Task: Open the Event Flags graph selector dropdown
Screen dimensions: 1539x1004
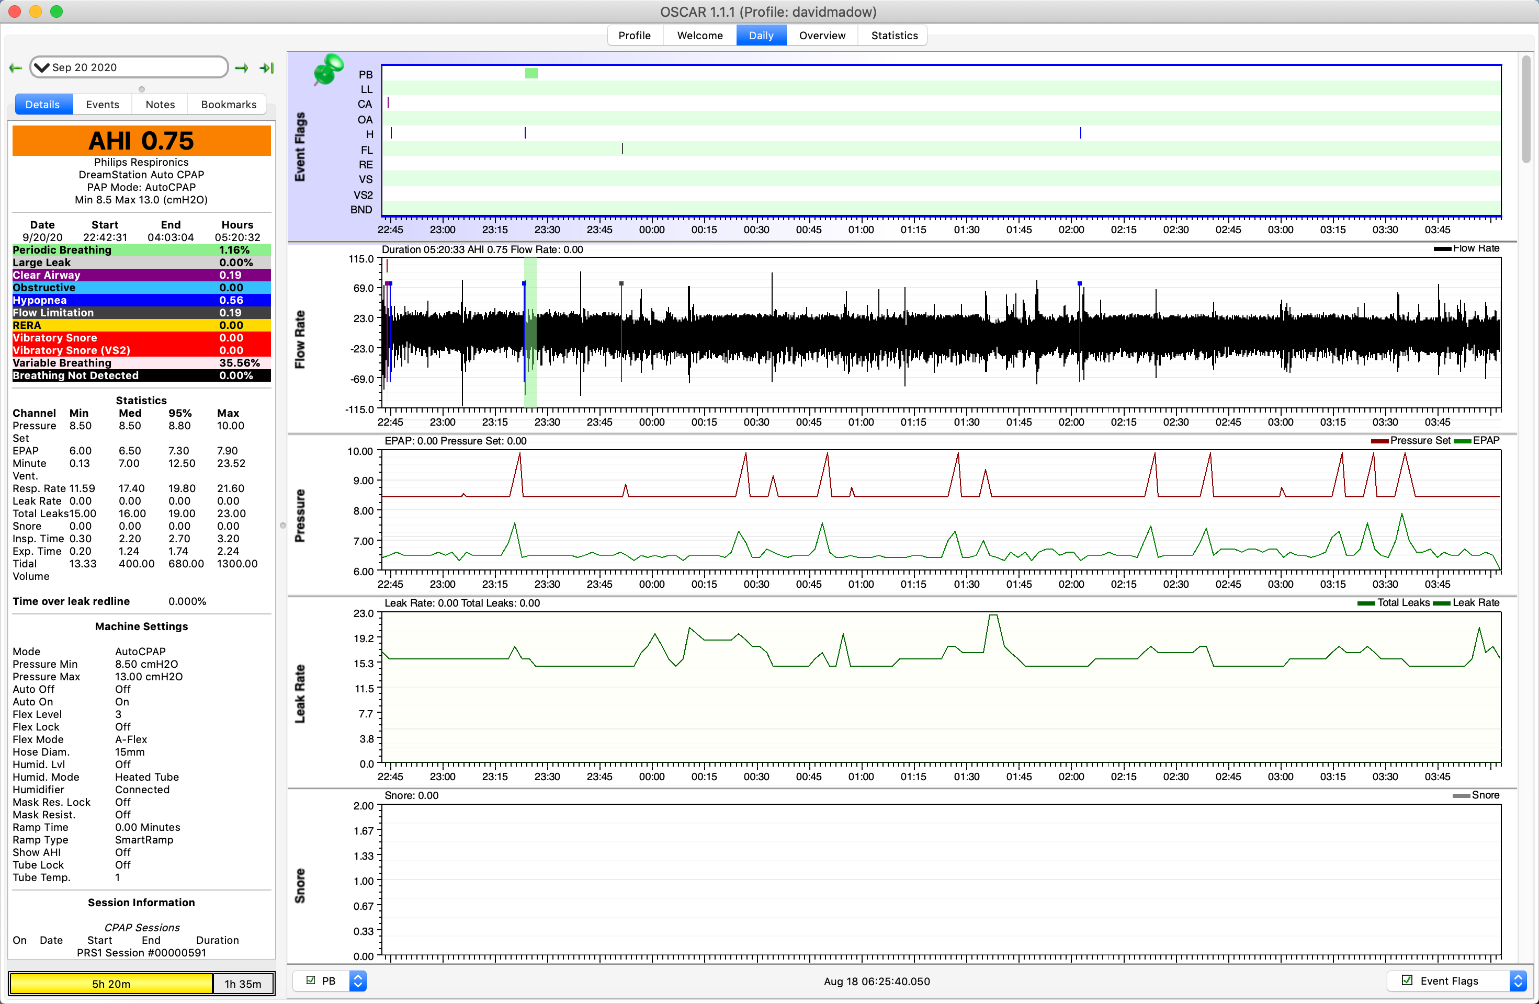Action: 1518,980
